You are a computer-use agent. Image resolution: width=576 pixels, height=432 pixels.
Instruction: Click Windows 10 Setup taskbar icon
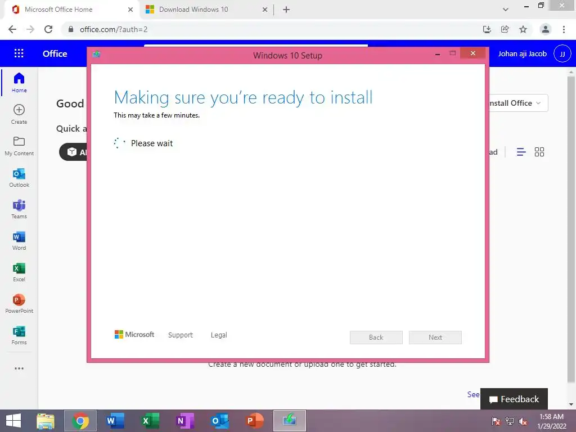(x=290, y=421)
